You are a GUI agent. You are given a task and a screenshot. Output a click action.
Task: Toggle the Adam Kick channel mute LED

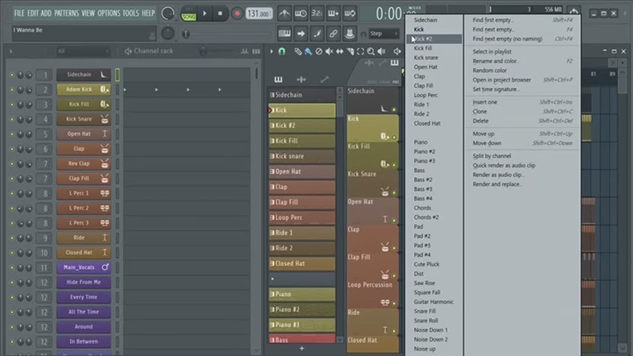[12, 90]
